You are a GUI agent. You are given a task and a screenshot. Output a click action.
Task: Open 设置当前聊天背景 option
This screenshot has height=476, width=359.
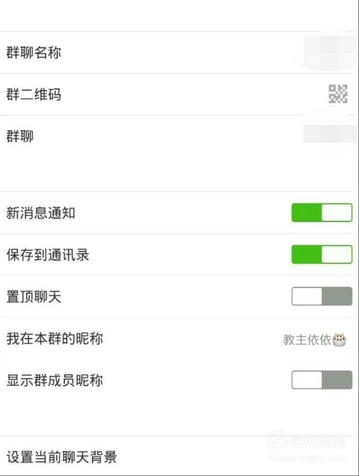coord(179,457)
